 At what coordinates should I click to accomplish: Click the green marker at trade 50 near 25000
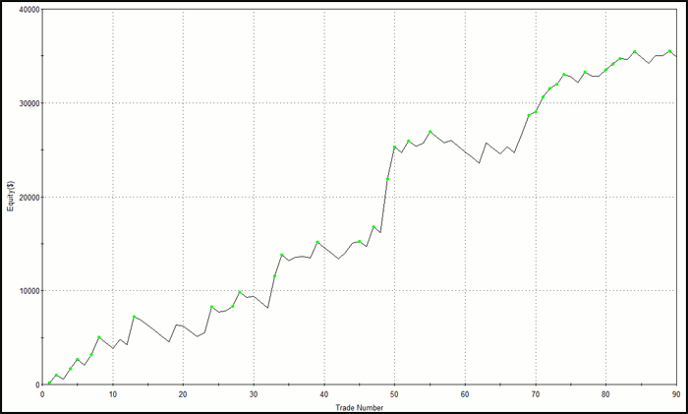(x=395, y=148)
